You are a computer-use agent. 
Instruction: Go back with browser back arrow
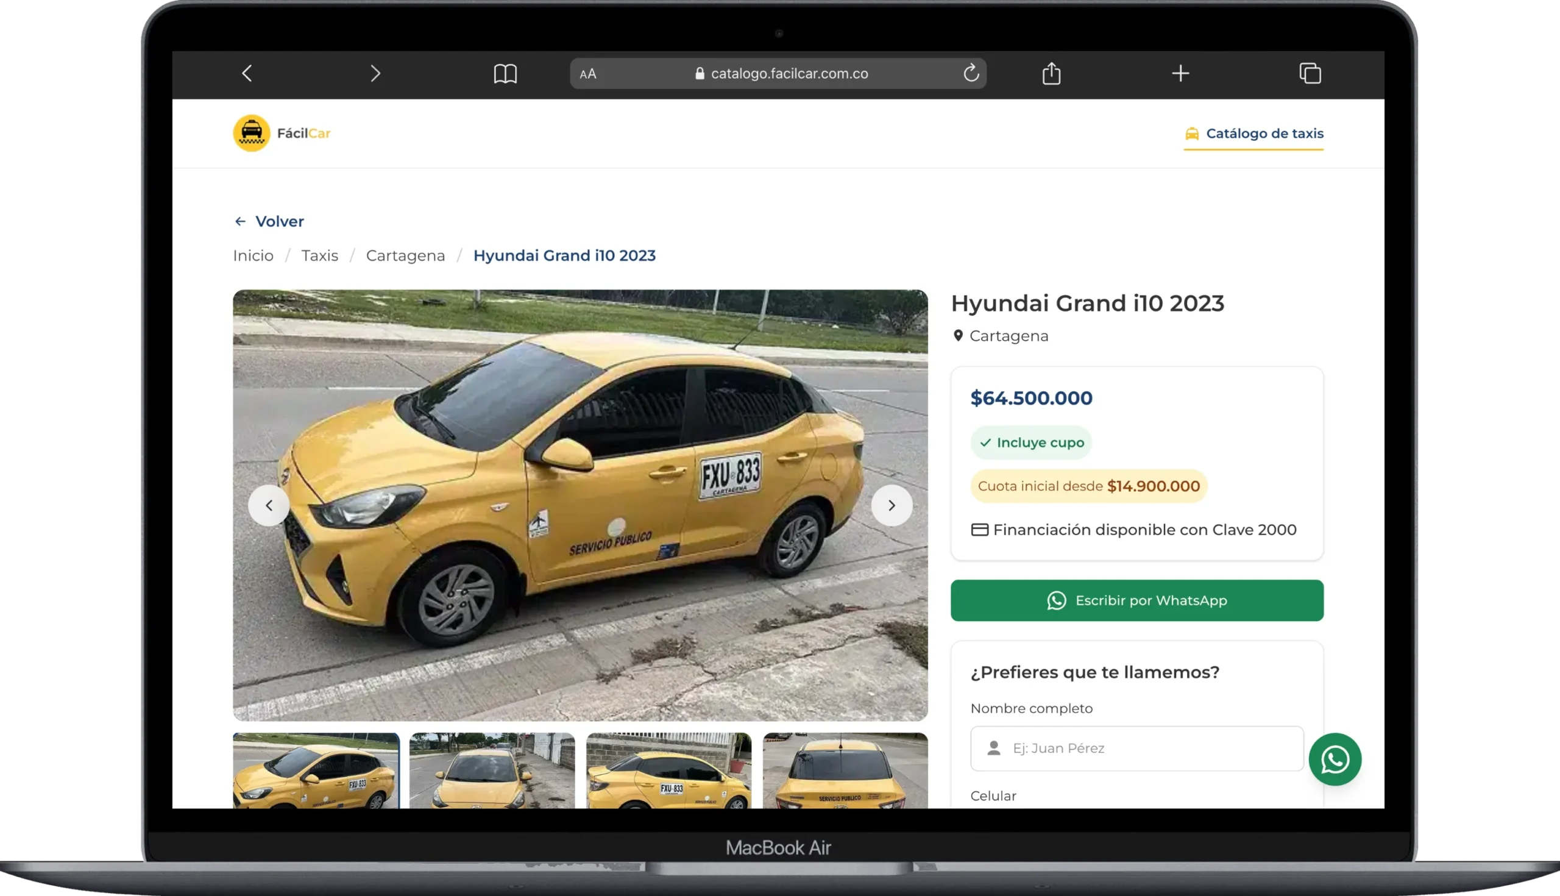tap(247, 74)
